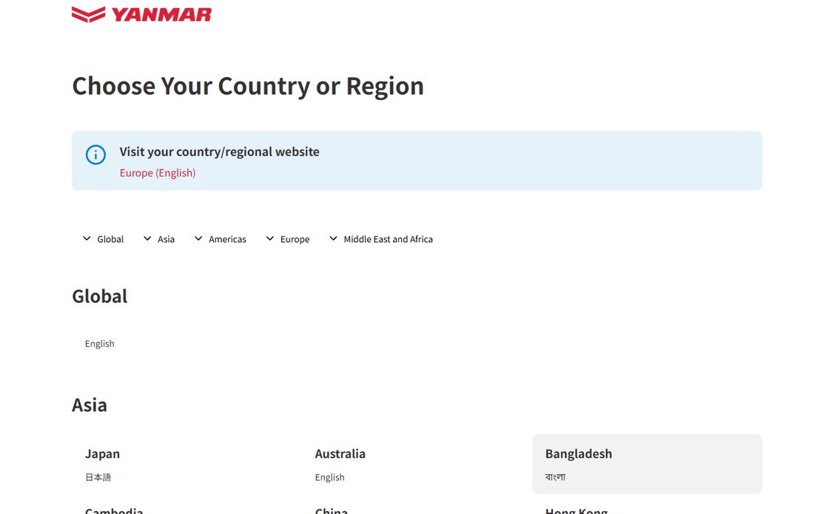Jump to the Europe section anchor
The height and width of the screenshot is (514, 826).
pyautogui.click(x=288, y=238)
